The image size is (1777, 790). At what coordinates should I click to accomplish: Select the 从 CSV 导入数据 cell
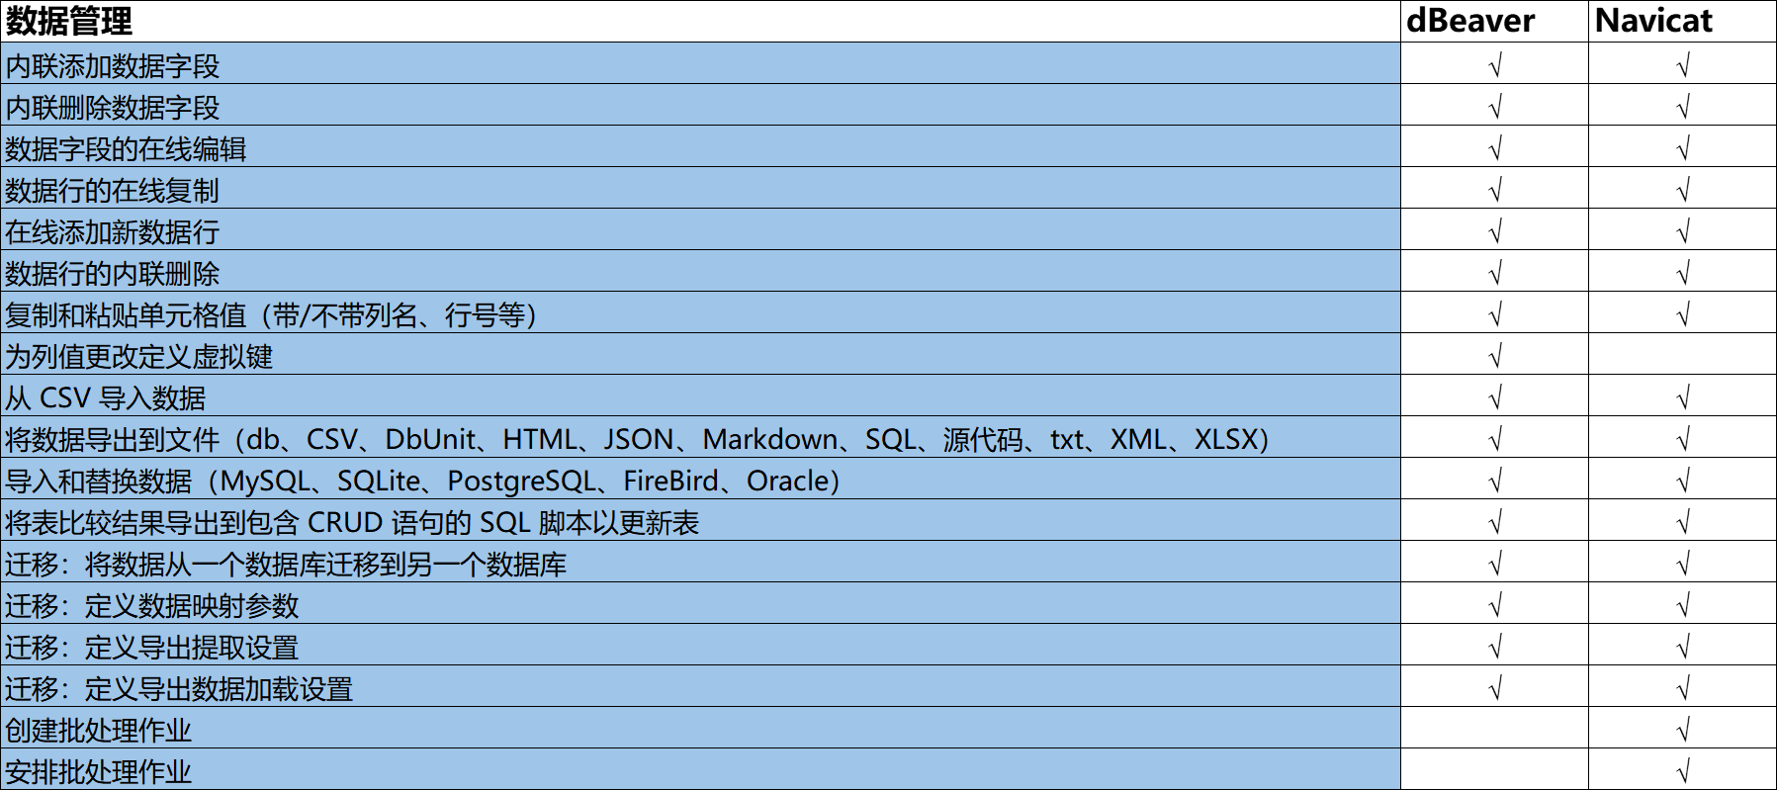click(x=106, y=397)
